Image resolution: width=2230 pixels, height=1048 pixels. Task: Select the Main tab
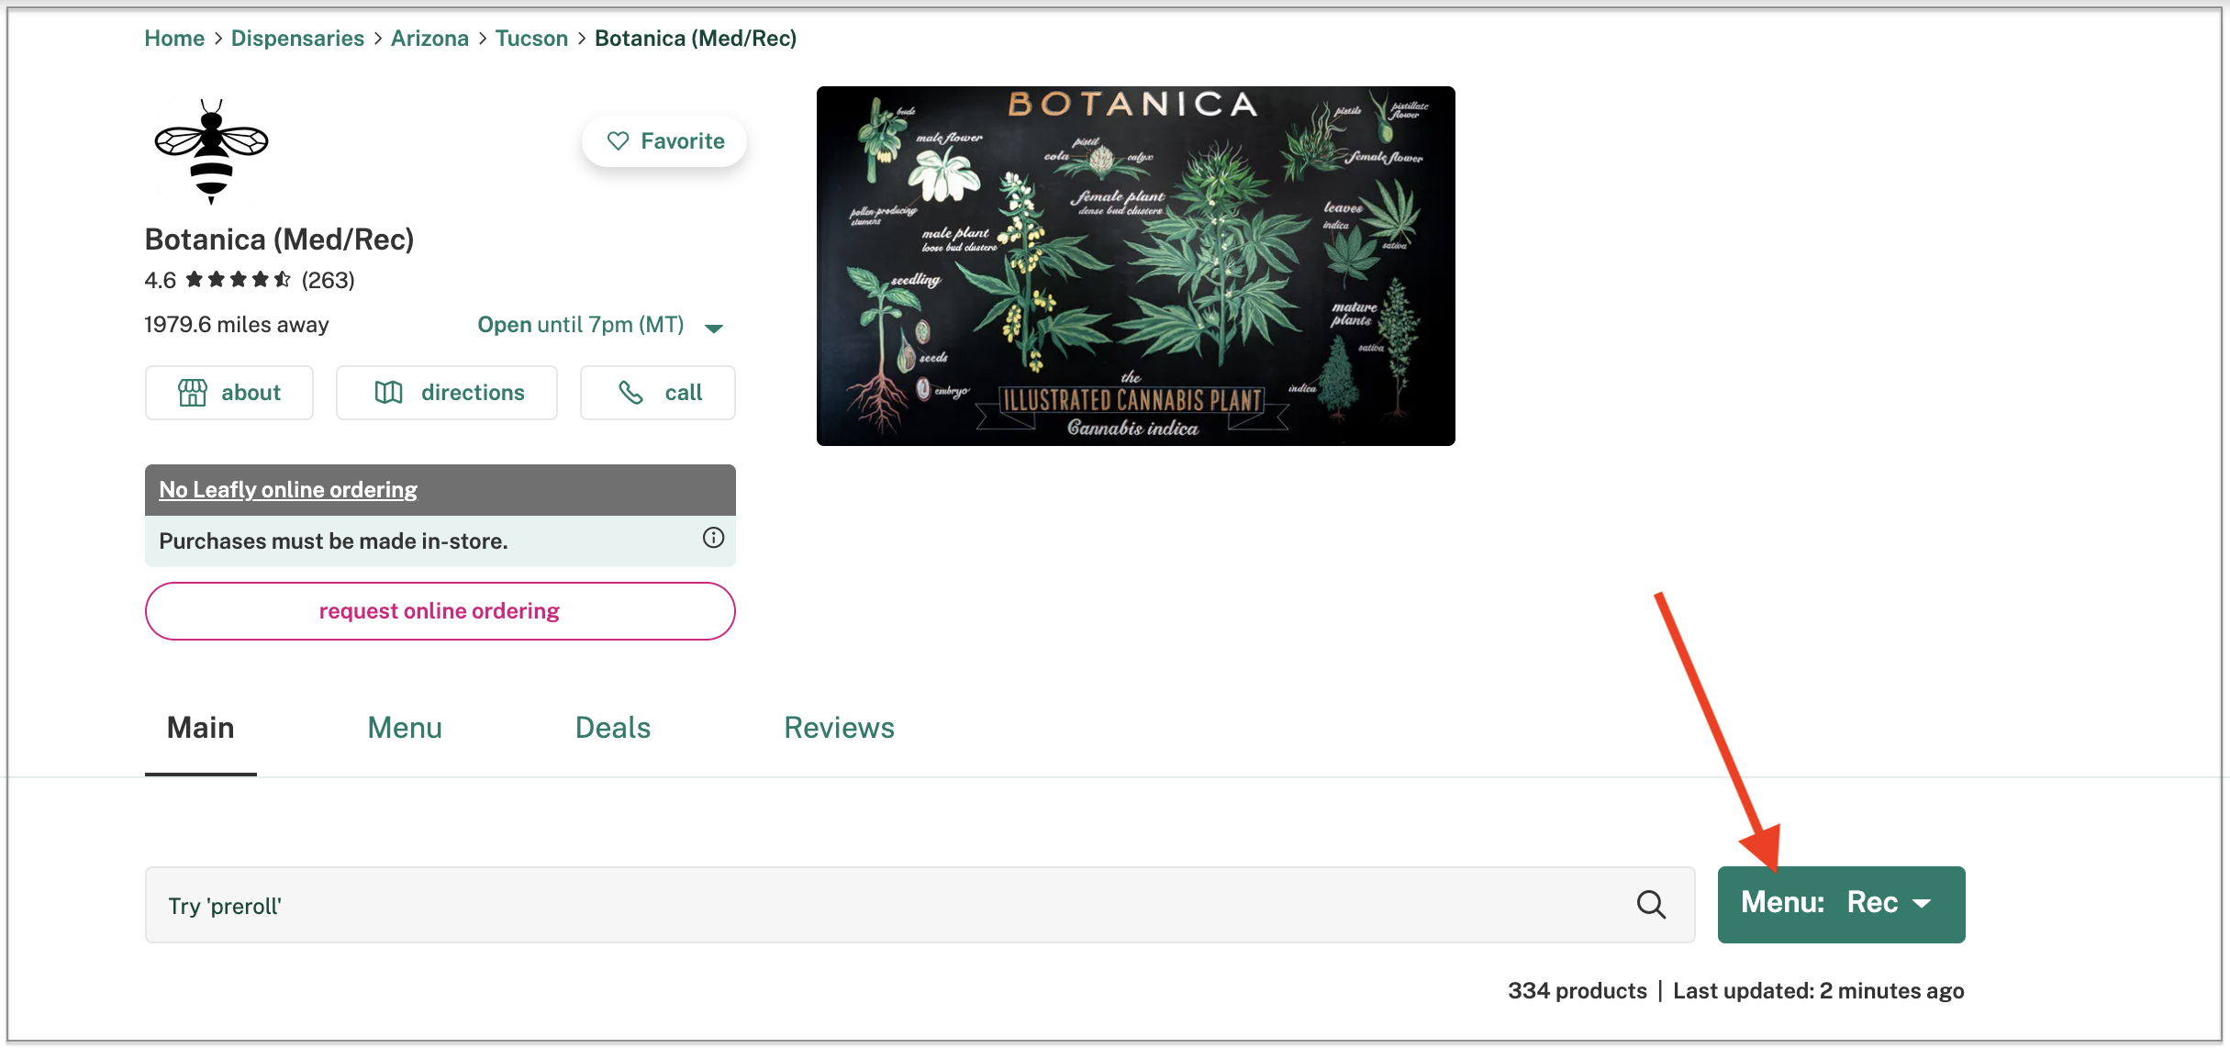tap(201, 729)
